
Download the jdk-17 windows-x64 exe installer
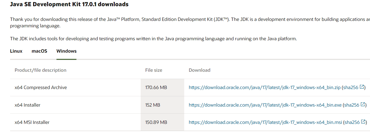pyautogui.click(x=265, y=105)
